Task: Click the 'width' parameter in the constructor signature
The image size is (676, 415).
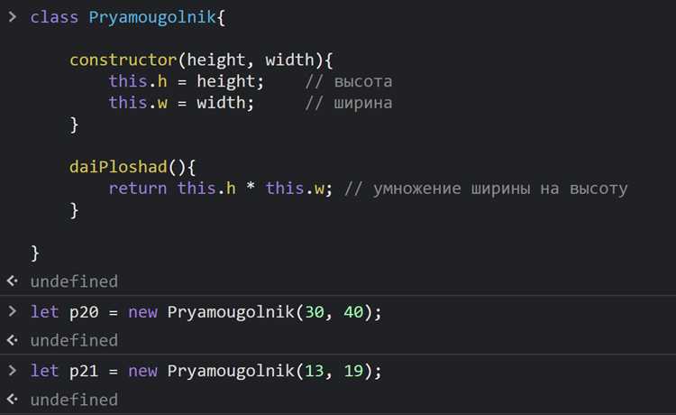Action: click(x=289, y=60)
